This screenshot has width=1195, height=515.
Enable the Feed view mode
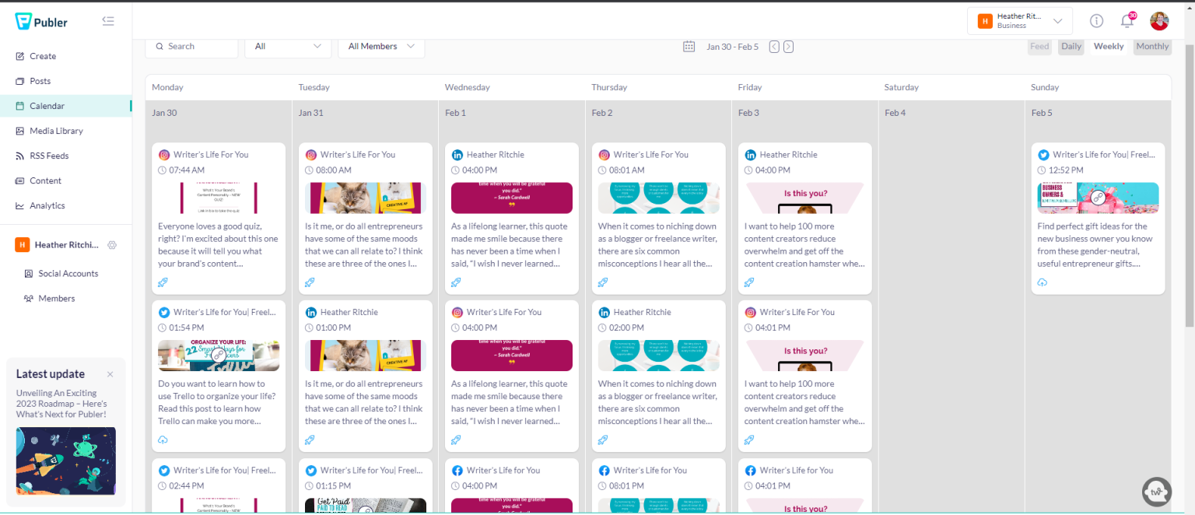pyautogui.click(x=1039, y=46)
